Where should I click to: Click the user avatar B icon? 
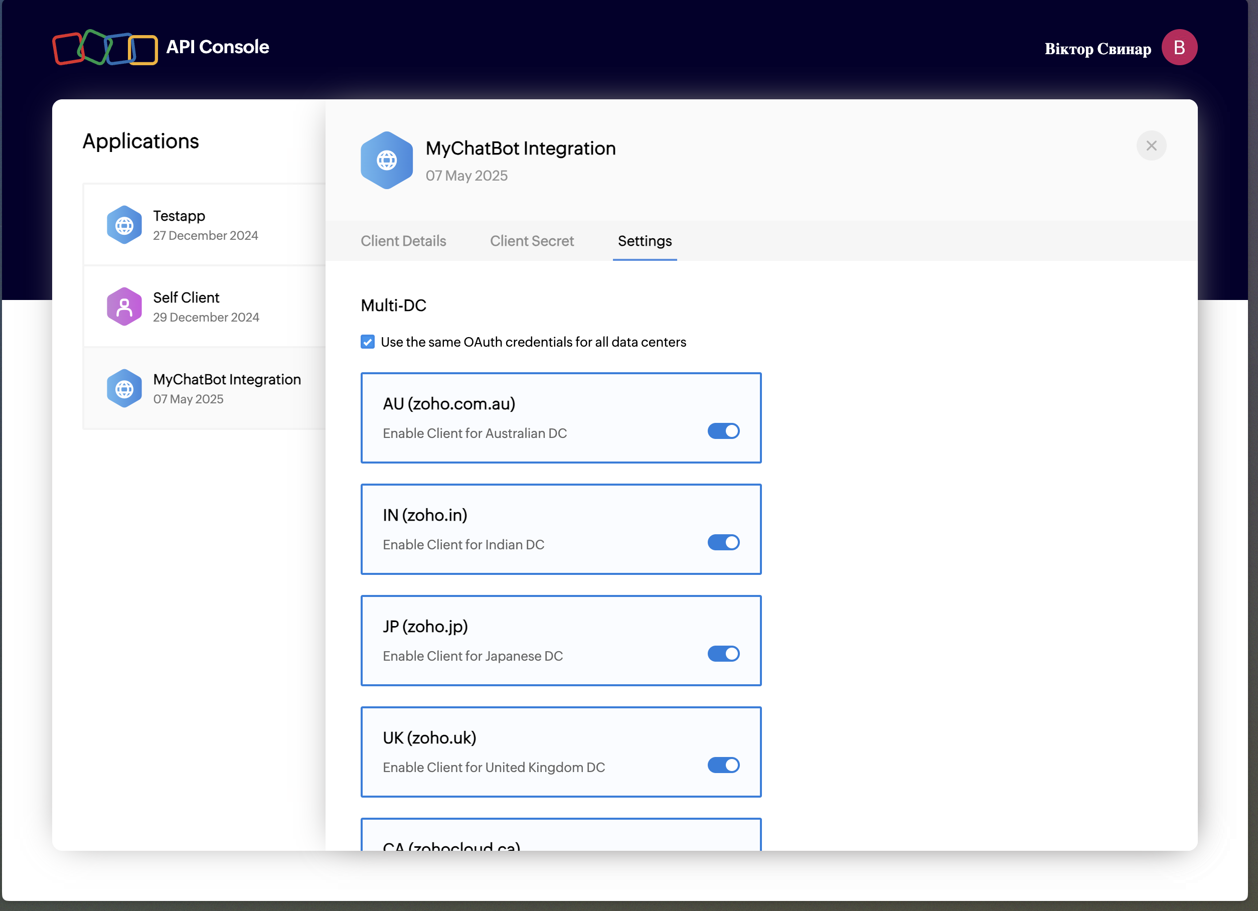1179,48
